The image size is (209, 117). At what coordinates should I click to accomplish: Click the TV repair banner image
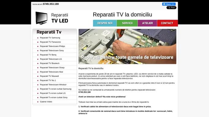(x=127, y=46)
